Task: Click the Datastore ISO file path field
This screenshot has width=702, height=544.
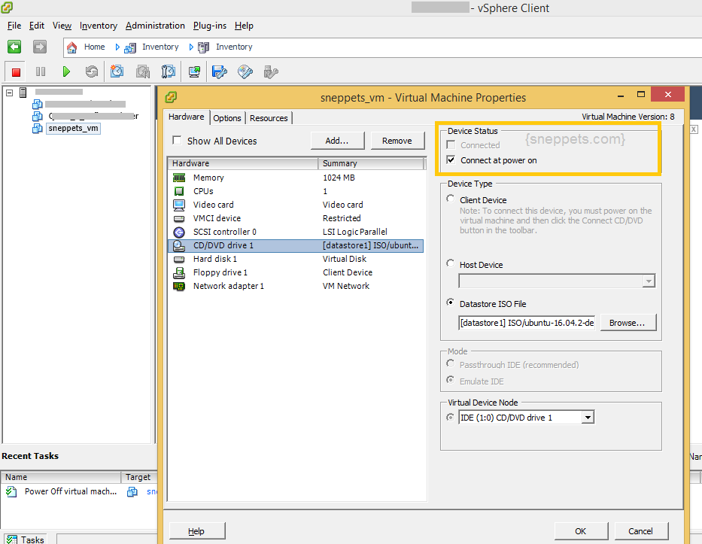Action: [527, 322]
